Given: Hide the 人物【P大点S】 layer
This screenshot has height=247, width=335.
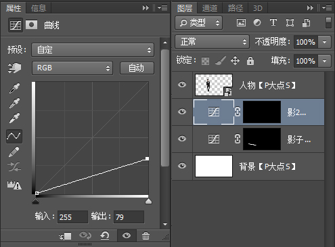Looking at the screenshot, I should pyautogui.click(x=182, y=85).
